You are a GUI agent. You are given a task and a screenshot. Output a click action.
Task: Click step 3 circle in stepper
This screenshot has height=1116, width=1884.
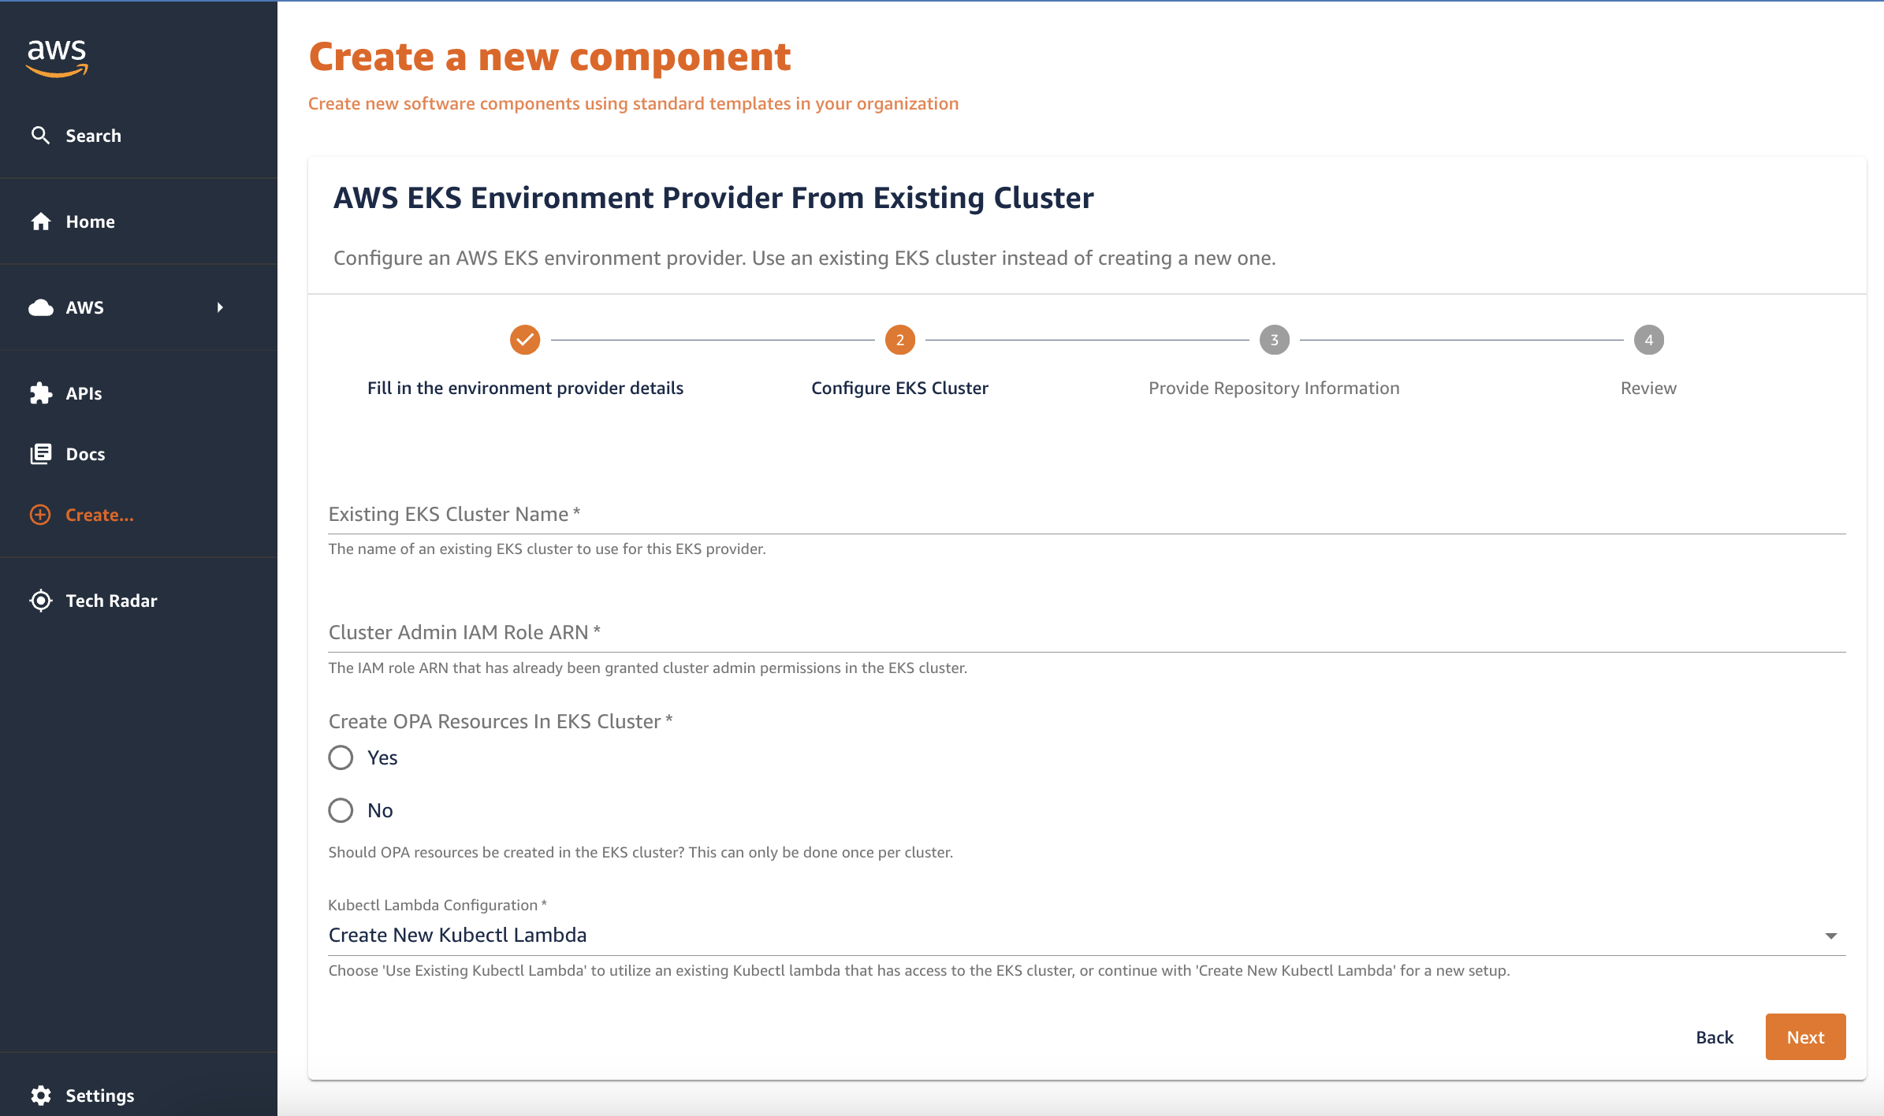tap(1274, 340)
